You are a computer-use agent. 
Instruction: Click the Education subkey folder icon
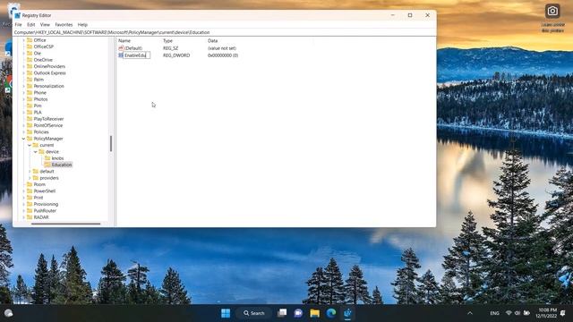(x=47, y=165)
